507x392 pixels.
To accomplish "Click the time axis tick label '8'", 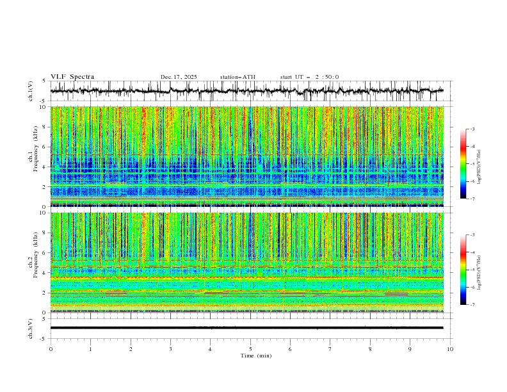I will [370, 349].
